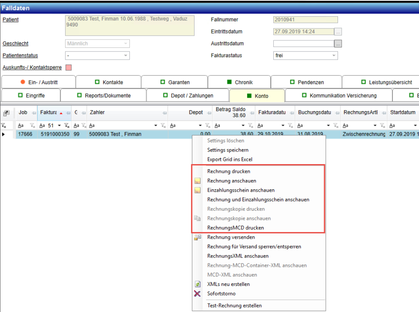Click the XMLs neu erstellen icon
Viewport: 419px width, 312px height.
[197, 284]
